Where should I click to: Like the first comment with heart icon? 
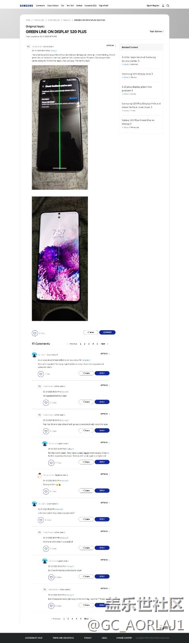coord(40,374)
